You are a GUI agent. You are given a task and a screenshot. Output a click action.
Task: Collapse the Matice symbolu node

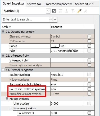7,98
